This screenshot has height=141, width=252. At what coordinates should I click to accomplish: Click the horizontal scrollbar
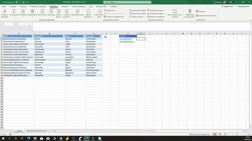199,131
